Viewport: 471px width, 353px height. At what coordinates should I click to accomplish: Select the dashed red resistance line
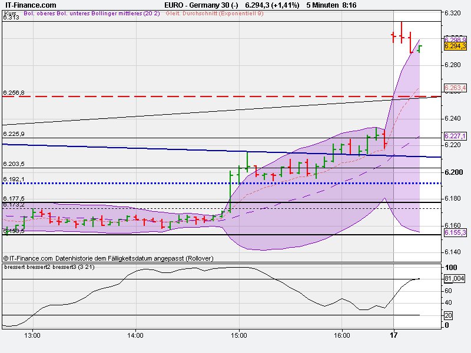click(x=177, y=97)
